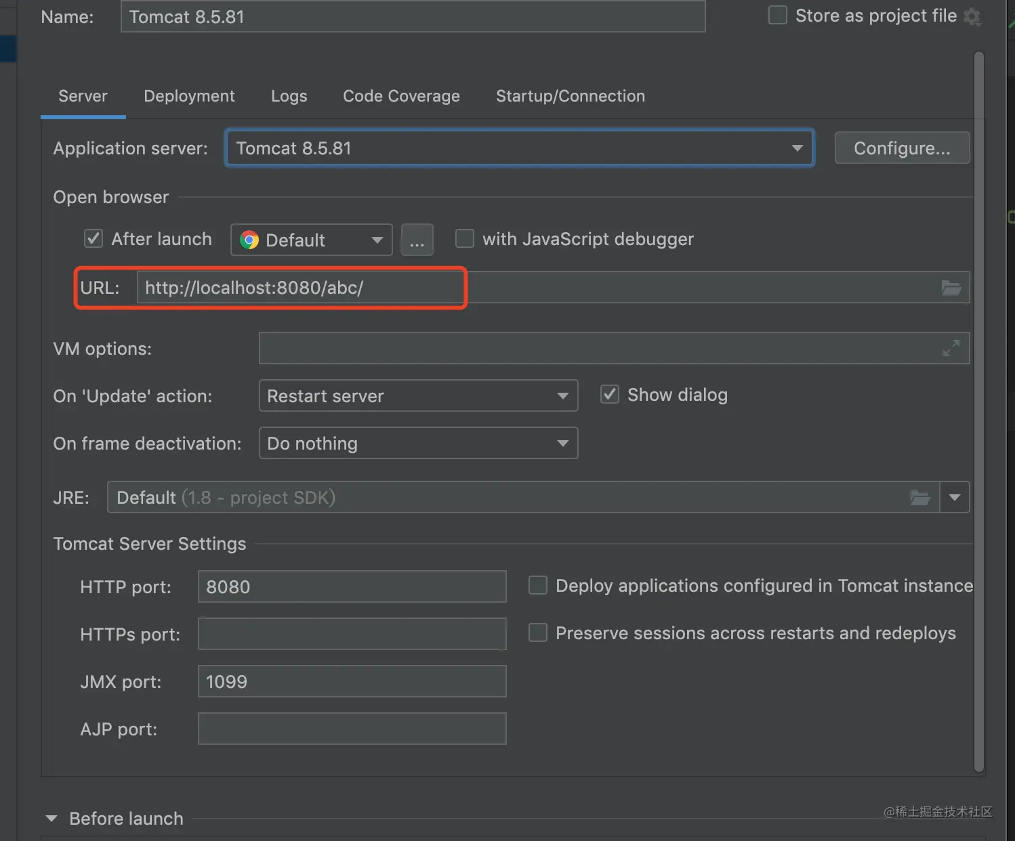The height and width of the screenshot is (841, 1015).
Task: Expand the VM options field with arrows icon
Action: click(951, 348)
